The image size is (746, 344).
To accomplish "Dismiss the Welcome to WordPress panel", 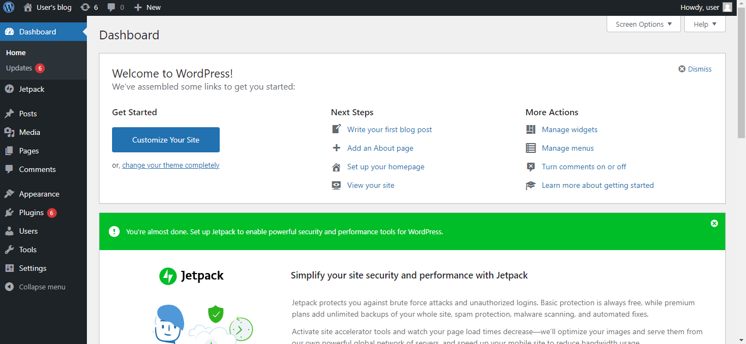I will click(695, 69).
